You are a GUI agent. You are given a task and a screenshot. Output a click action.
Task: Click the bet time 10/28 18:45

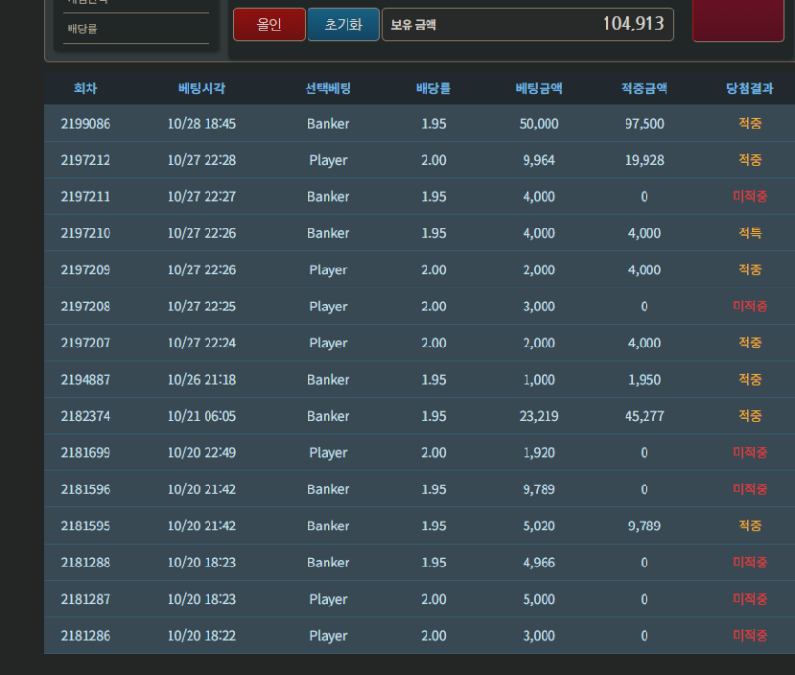202,123
